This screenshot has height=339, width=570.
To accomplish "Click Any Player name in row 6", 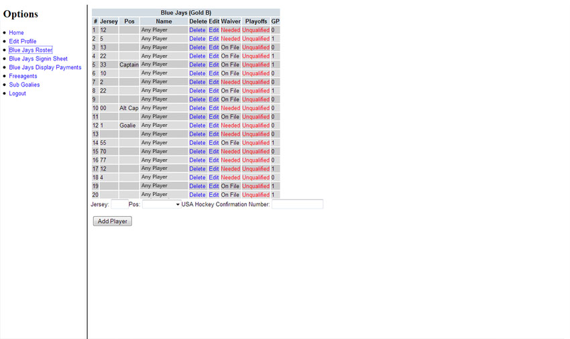I will click(x=154, y=73).
